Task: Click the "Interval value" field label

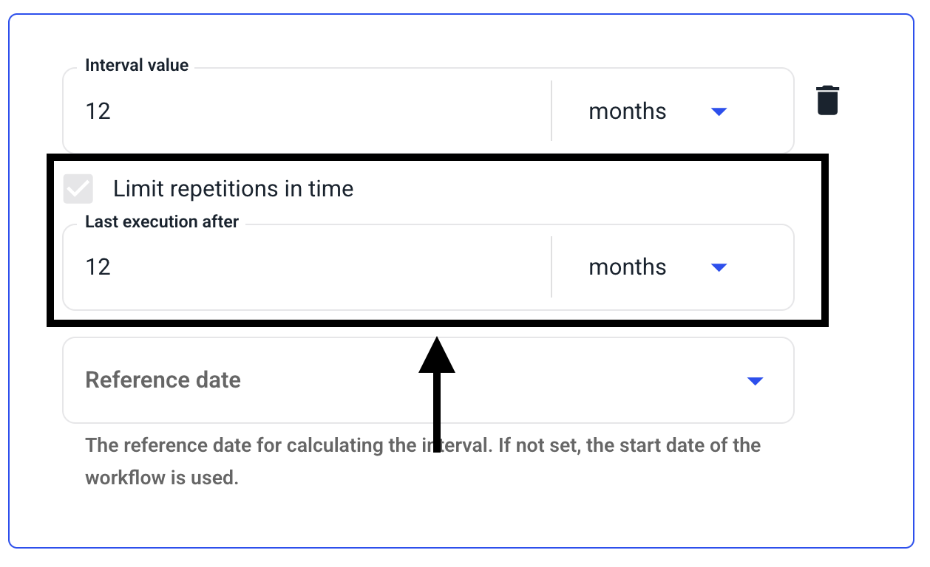Action: pyautogui.click(x=137, y=65)
